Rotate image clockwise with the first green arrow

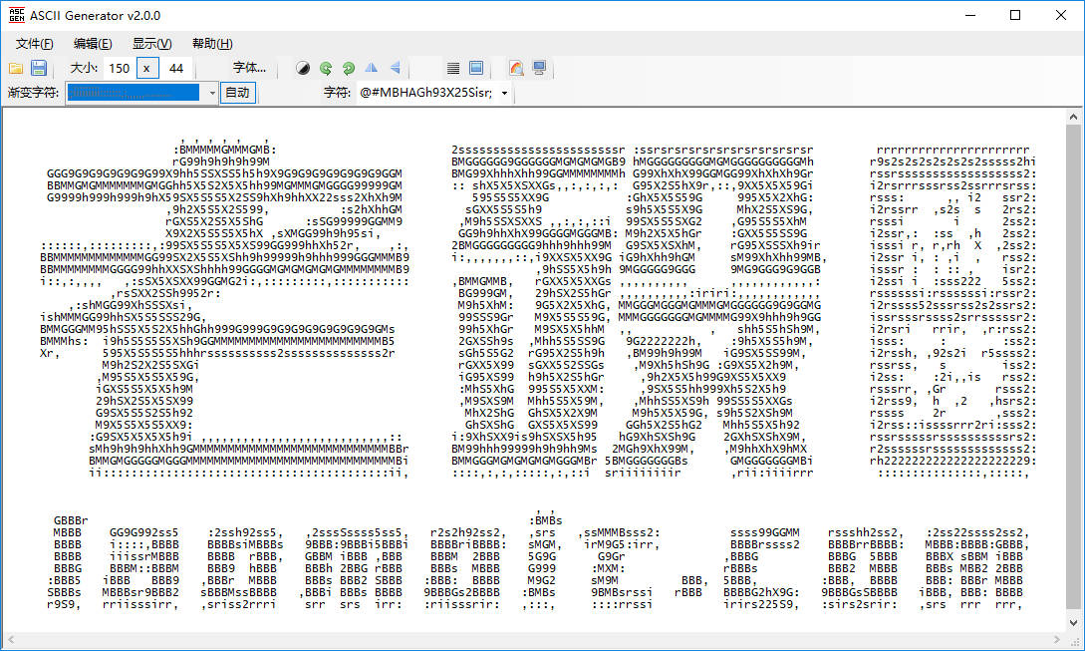[x=326, y=68]
